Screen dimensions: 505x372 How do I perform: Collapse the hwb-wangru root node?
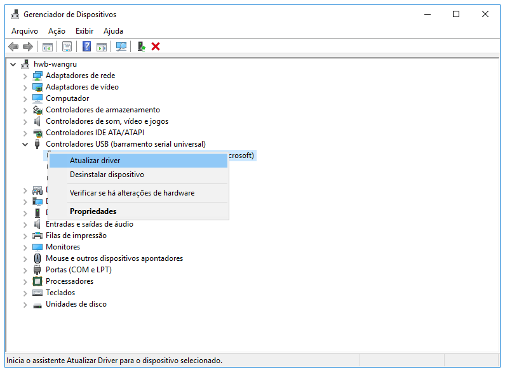point(13,65)
